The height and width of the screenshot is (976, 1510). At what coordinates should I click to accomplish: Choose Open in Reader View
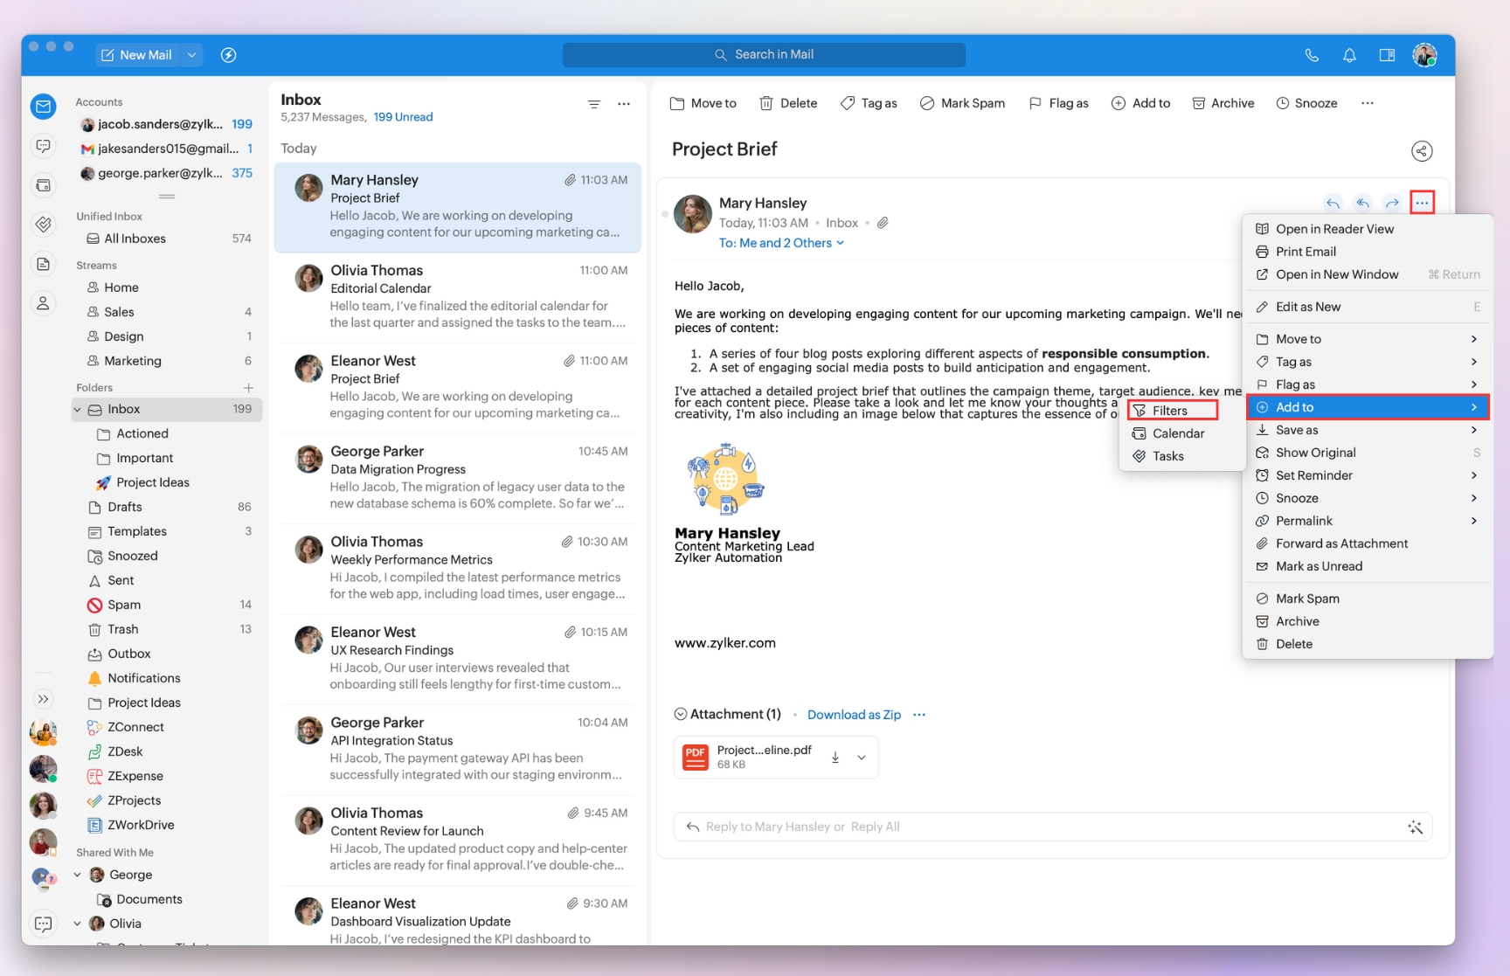coord(1368,229)
